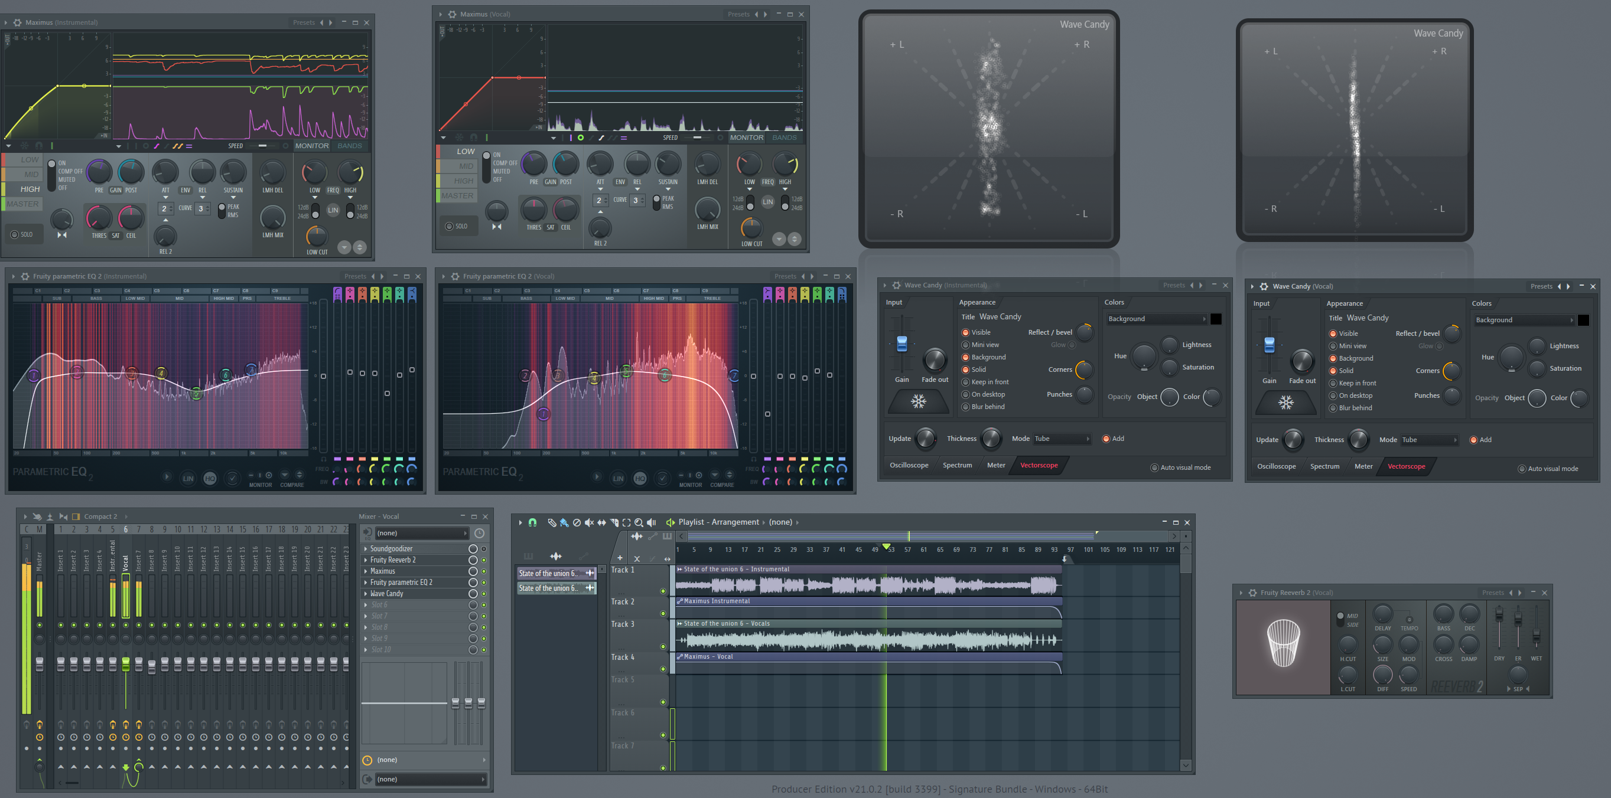The image size is (1611, 798).
Task: Choose the Select tool in Playlist toolbar
Action: pyautogui.click(x=626, y=522)
